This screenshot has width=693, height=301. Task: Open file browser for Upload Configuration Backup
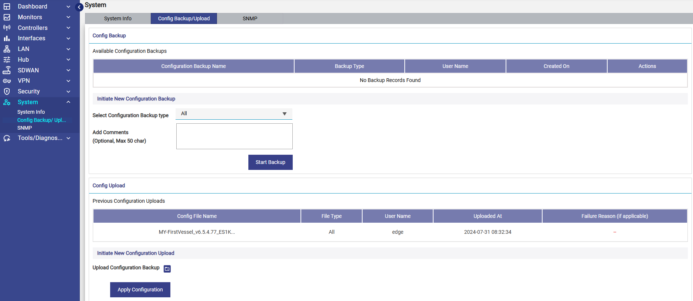[x=167, y=269]
